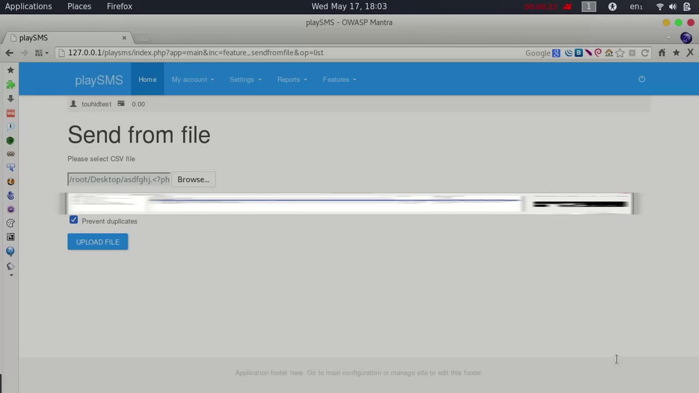Open downloads arrow icon in sidebar
This screenshot has height=393, width=699.
(x=10, y=98)
